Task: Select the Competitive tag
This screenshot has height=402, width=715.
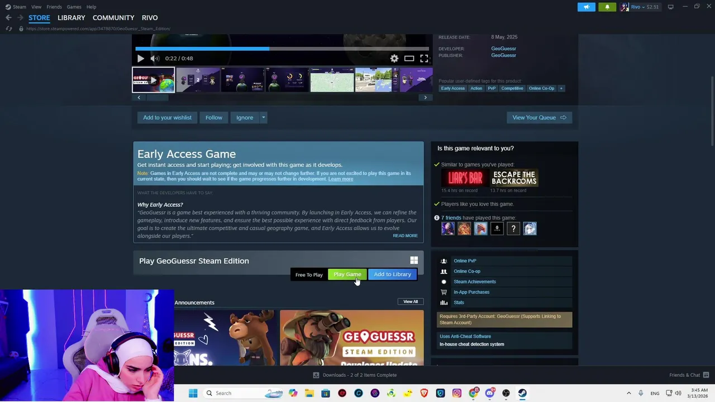Action: click(512, 88)
